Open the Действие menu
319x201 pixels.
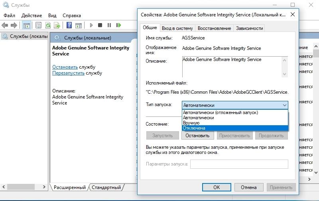(32, 16)
